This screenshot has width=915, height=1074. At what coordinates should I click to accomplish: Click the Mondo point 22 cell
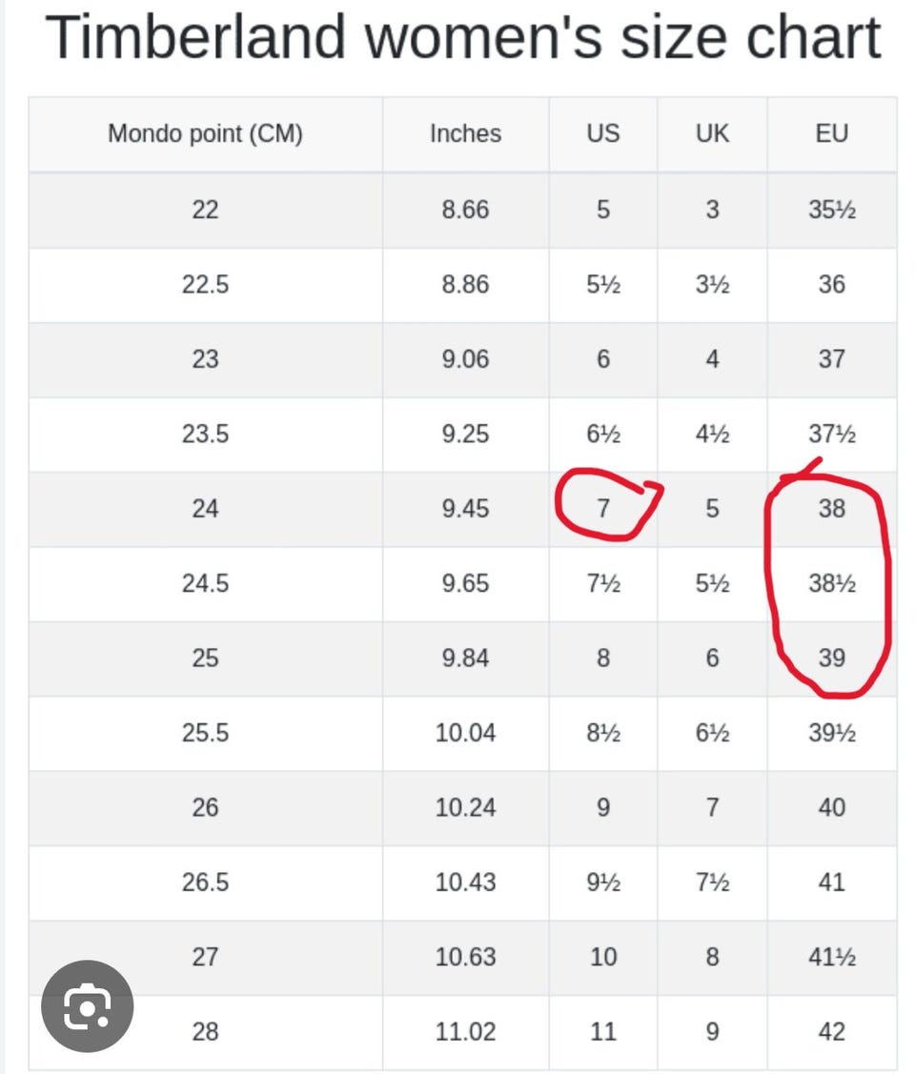(x=206, y=210)
